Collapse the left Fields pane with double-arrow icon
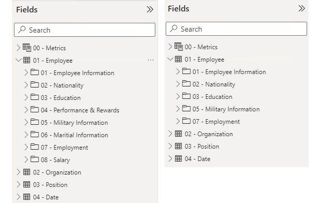 pos(150,9)
